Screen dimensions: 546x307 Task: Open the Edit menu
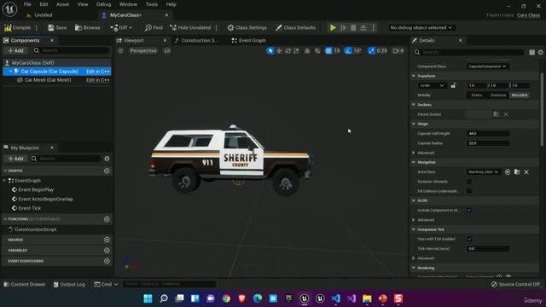(x=44, y=4)
